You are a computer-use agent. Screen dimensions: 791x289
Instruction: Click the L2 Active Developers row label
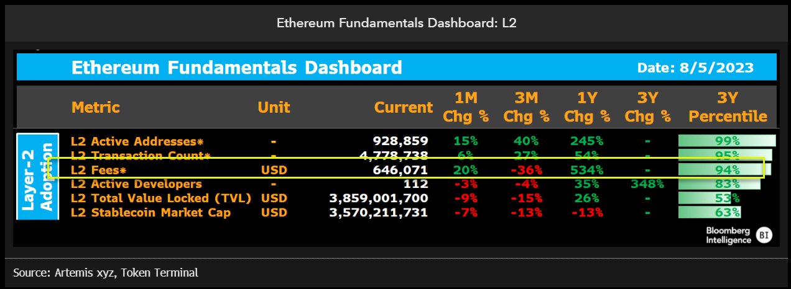point(136,184)
